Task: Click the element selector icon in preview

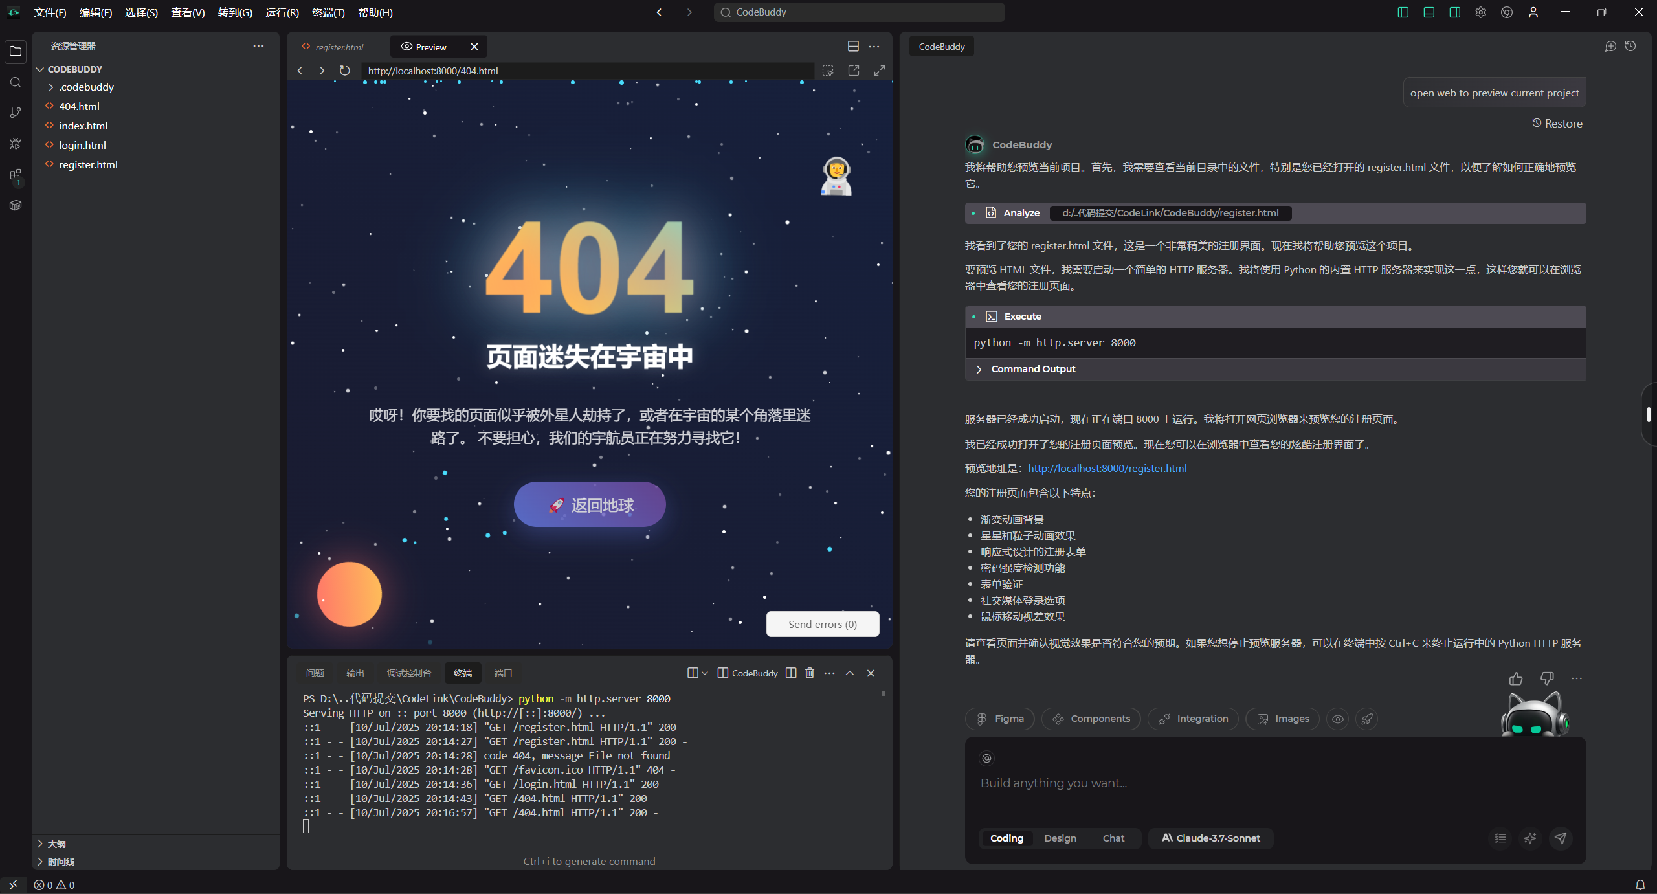Action: [x=828, y=71]
